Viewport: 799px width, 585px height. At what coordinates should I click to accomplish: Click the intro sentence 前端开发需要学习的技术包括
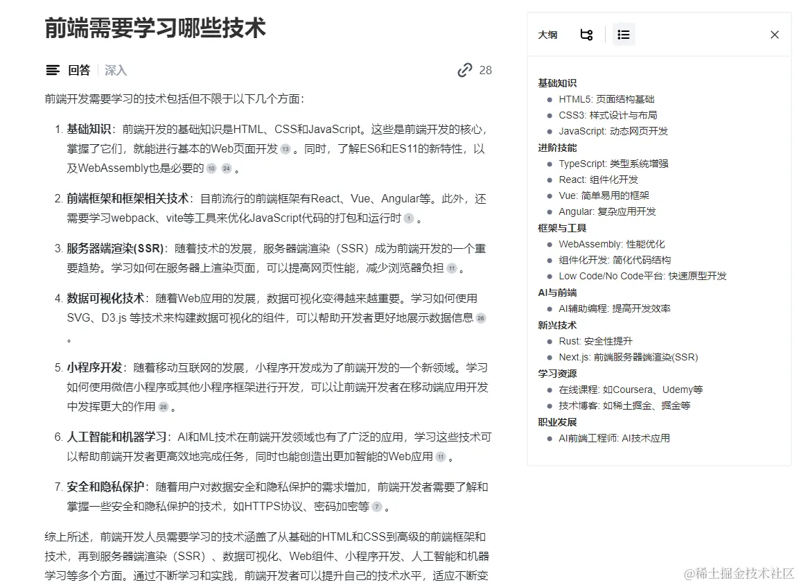coord(174,99)
